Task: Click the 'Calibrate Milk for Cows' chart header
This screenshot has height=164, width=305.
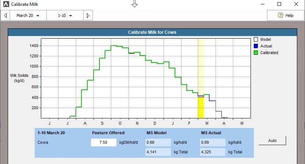Action: coord(152,32)
